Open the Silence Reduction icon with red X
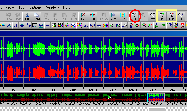This screenshot has height=111, width=187. (x=92, y=25)
